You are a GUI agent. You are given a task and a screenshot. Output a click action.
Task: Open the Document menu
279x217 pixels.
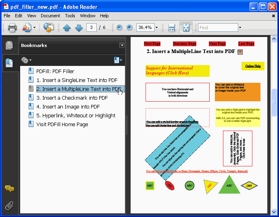pos(50,16)
